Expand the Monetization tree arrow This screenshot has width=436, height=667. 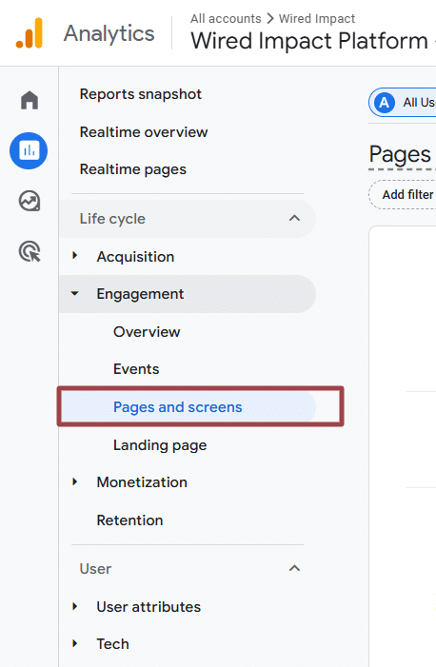click(75, 481)
